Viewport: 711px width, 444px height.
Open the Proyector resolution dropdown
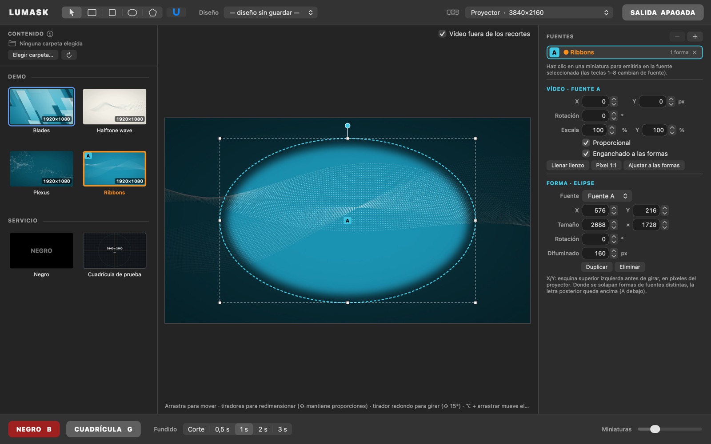click(539, 12)
